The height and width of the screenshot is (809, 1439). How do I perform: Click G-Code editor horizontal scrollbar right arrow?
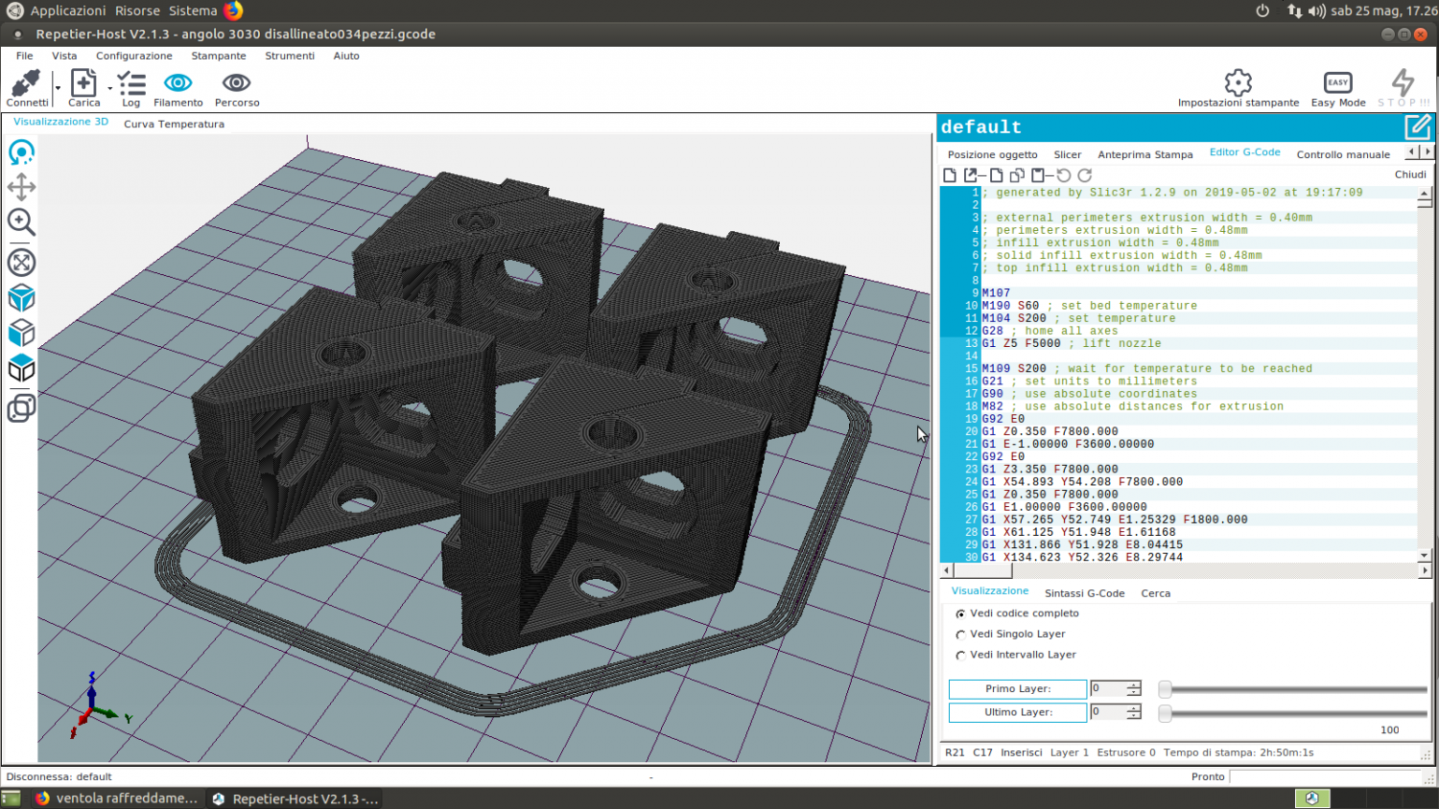1424,570
